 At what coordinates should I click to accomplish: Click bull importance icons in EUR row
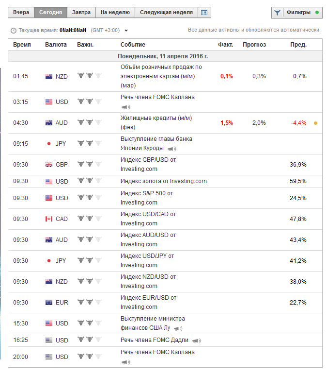90,302
